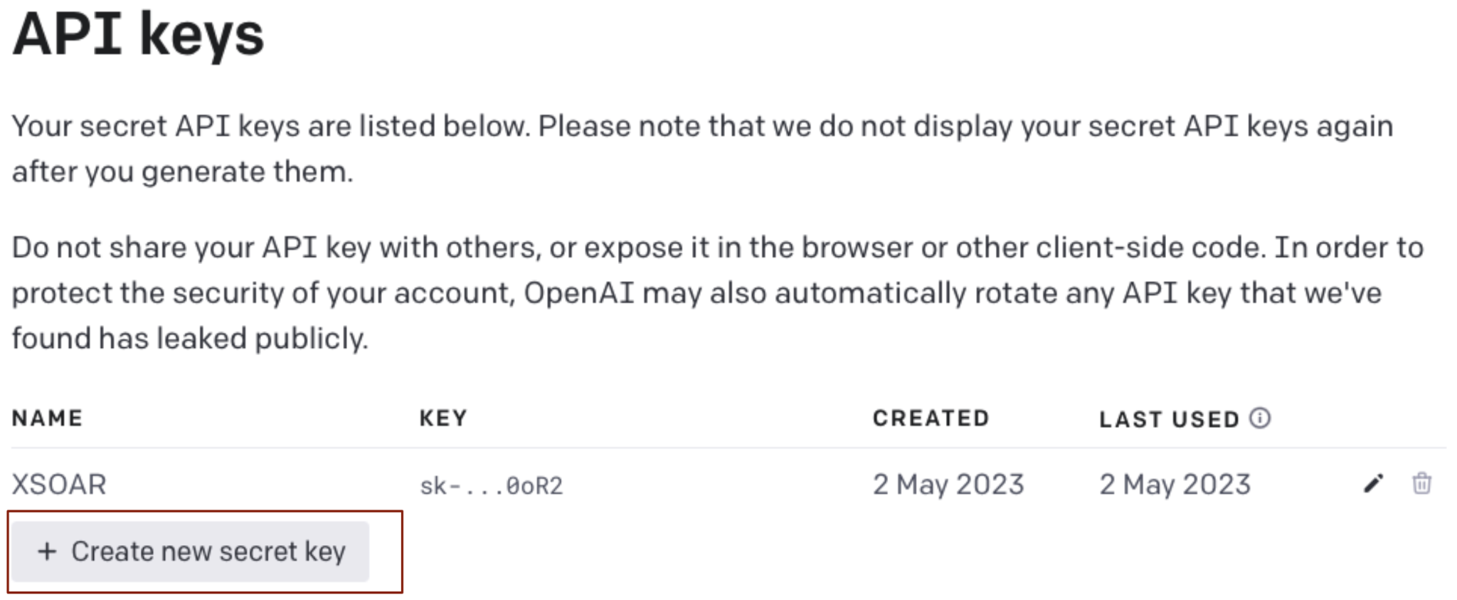Click the LAST USED column header
Image resolution: width=1457 pixels, height=600 pixels.
pos(1170,419)
